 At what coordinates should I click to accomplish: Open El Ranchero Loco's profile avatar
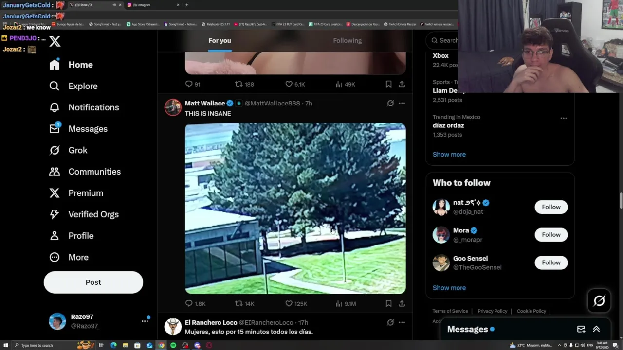[173, 327]
